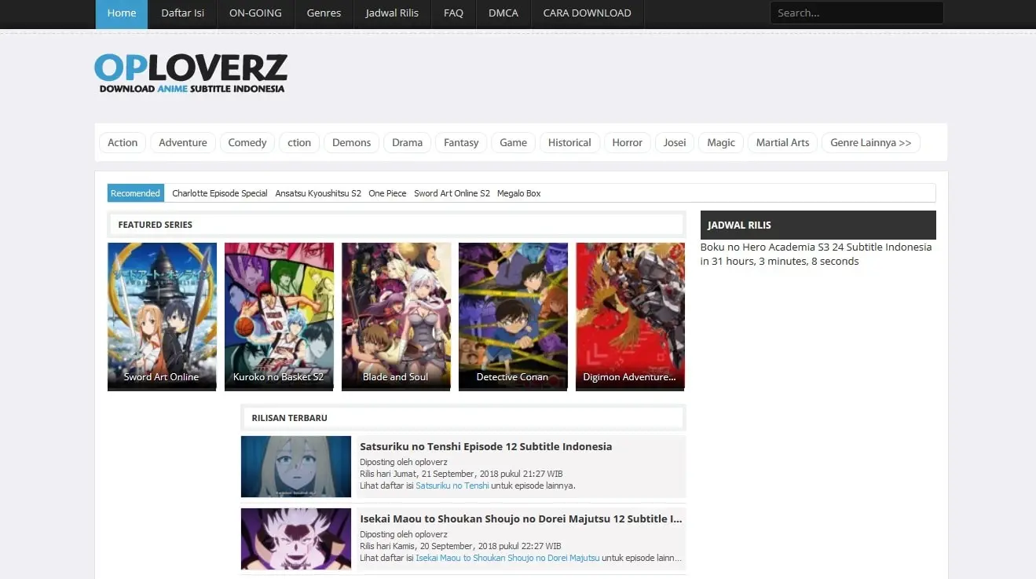Select the Horror genre tag
The height and width of the screenshot is (579, 1036).
pos(628,142)
